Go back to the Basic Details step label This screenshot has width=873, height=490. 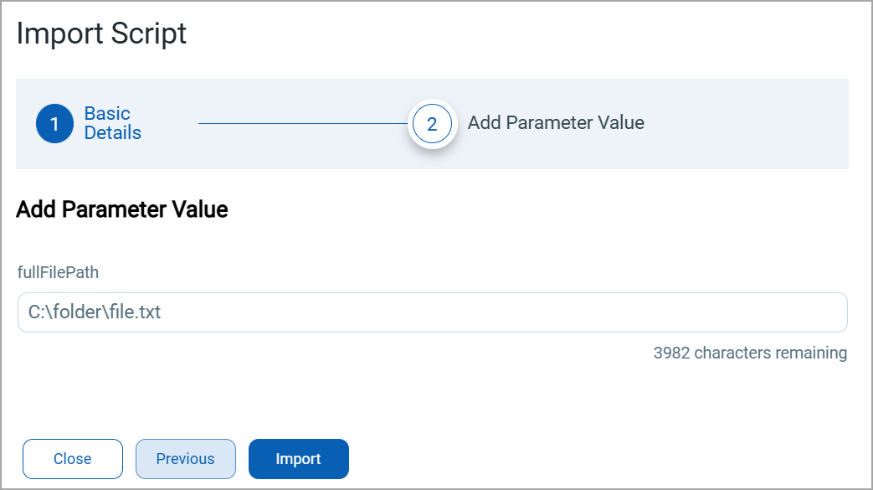pos(112,123)
